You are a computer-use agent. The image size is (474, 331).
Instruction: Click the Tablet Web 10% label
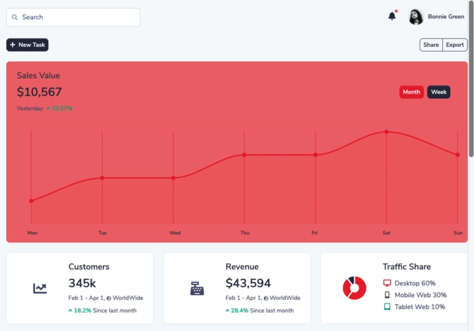coord(420,307)
